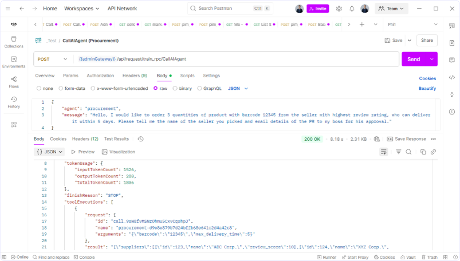Viewport: 460px width, 261px height.
Task: Open the tab list chevron
Action: [x=376, y=25]
